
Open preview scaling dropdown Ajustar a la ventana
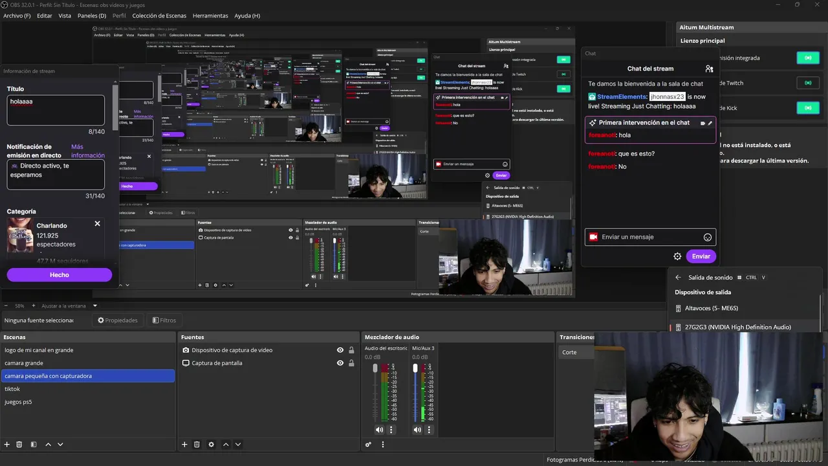click(x=69, y=305)
